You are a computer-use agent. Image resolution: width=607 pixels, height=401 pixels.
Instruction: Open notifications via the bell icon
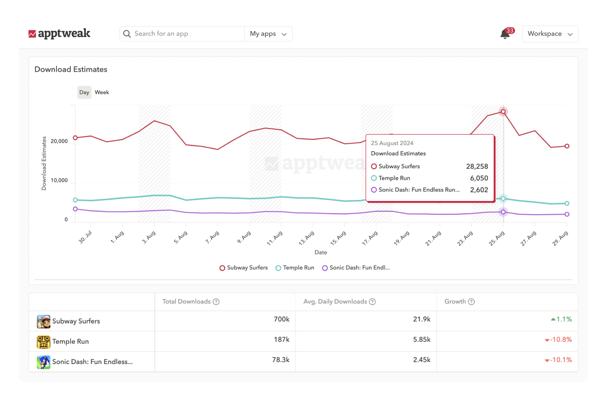504,34
